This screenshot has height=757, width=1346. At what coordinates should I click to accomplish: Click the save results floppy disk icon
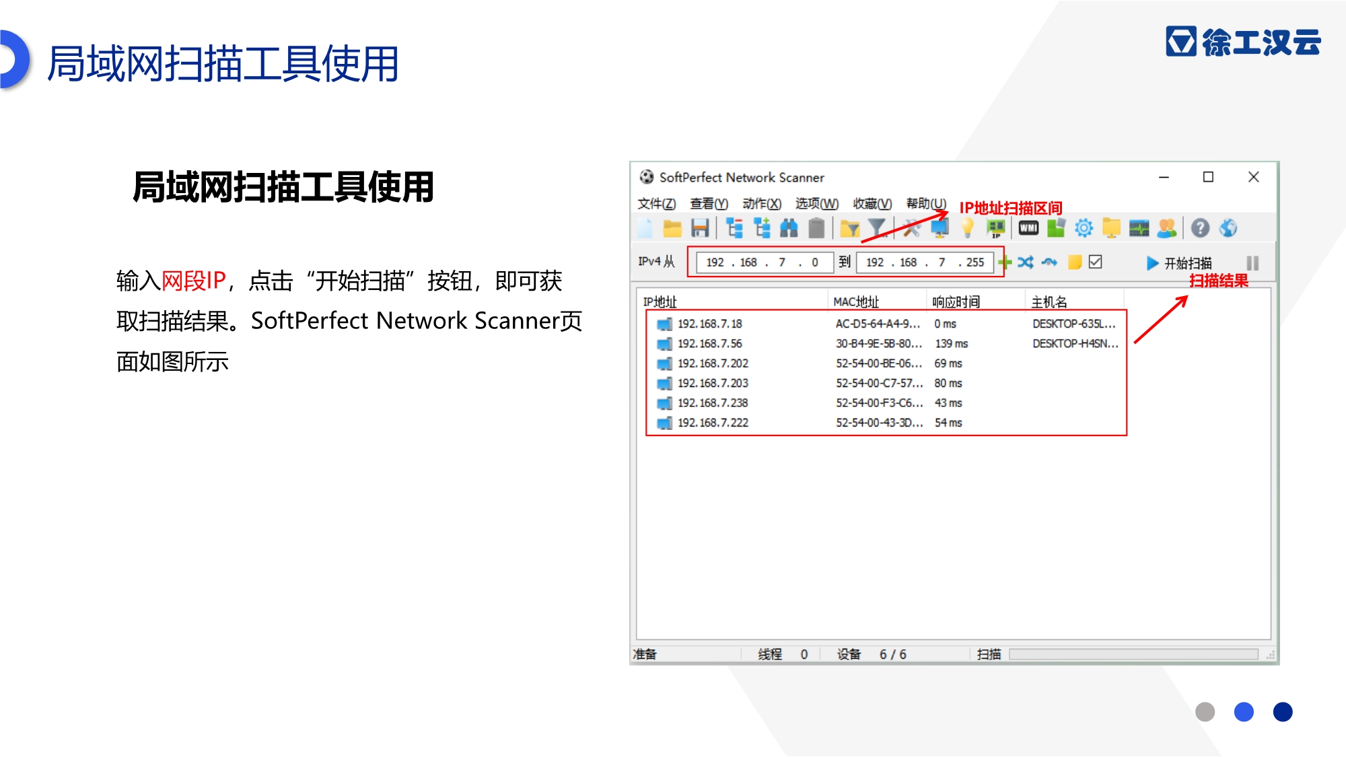pyautogui.click(x=700, y=229)
